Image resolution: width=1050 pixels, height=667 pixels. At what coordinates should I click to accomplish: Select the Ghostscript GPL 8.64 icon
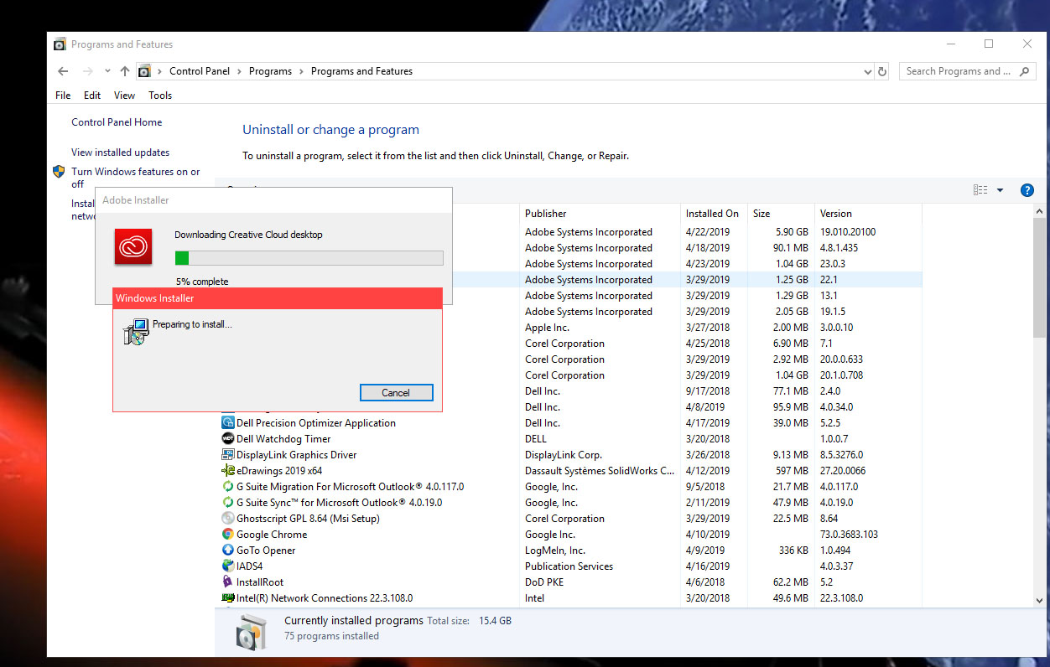[228, 518]
